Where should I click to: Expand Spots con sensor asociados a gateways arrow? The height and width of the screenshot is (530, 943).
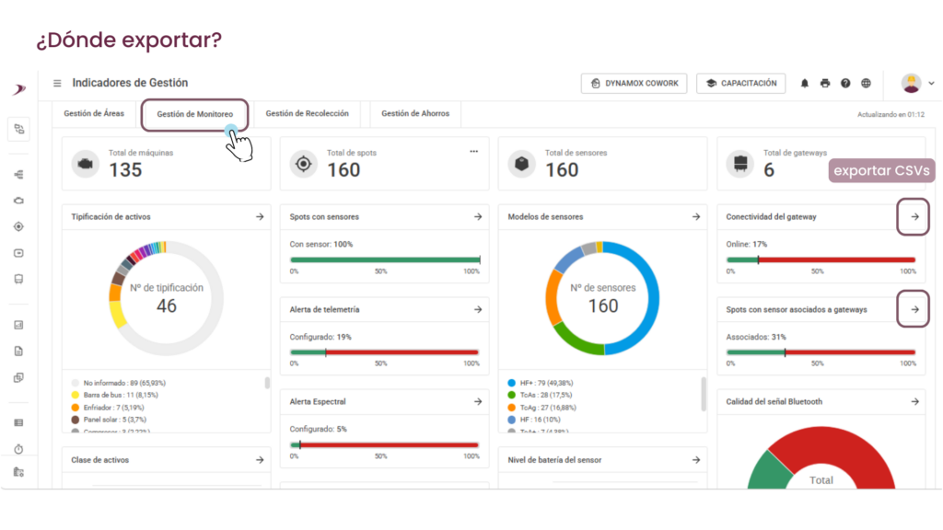coord(914,309)
